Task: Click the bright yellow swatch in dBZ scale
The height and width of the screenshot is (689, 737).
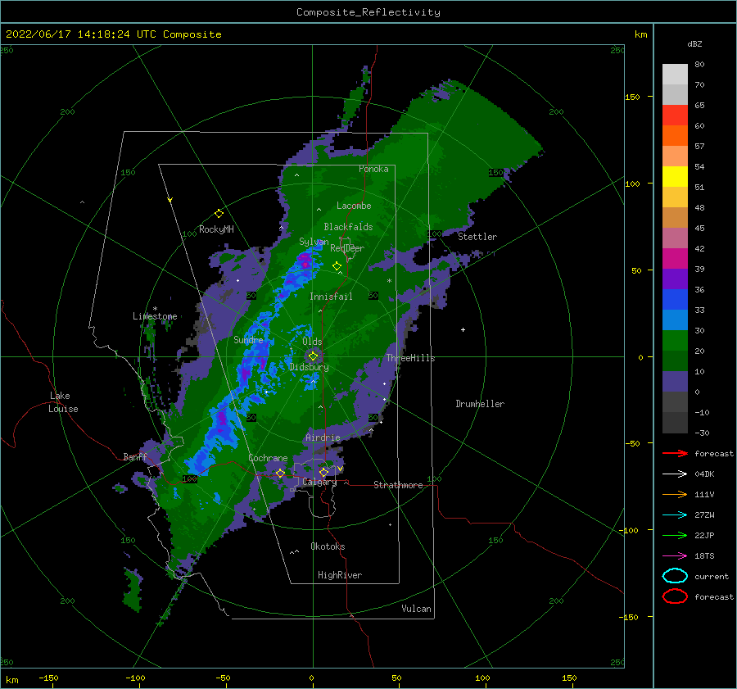Action: [675, 177]
